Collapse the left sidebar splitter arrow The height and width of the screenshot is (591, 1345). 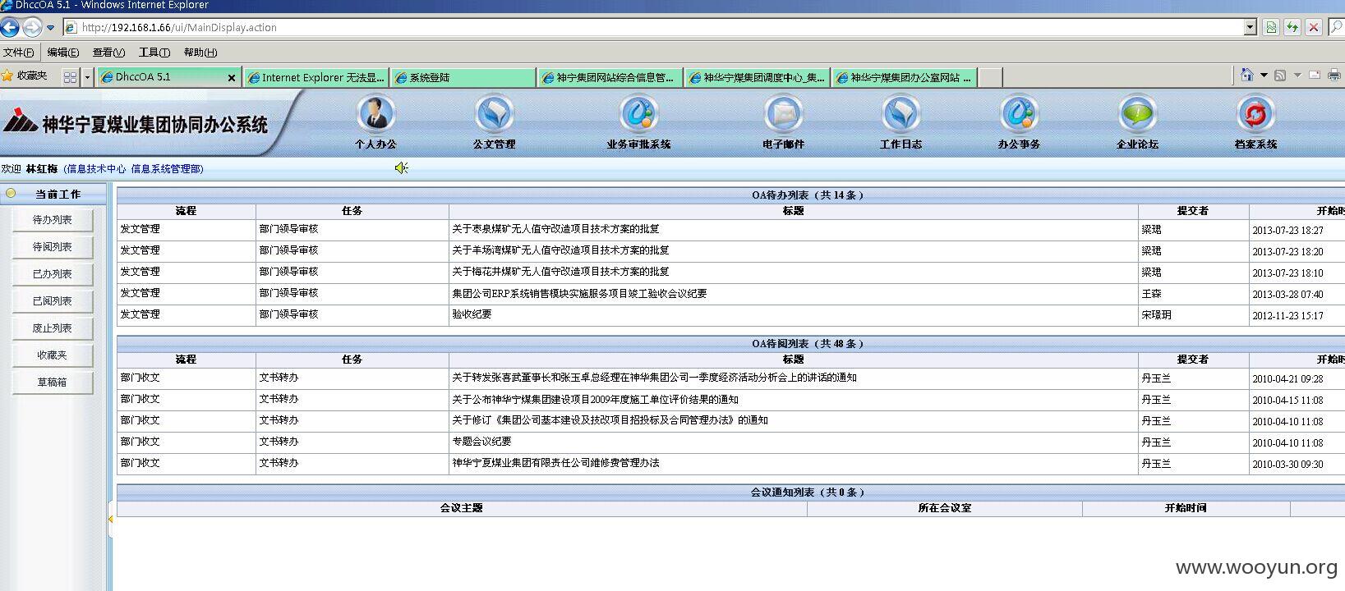point(110,519)
